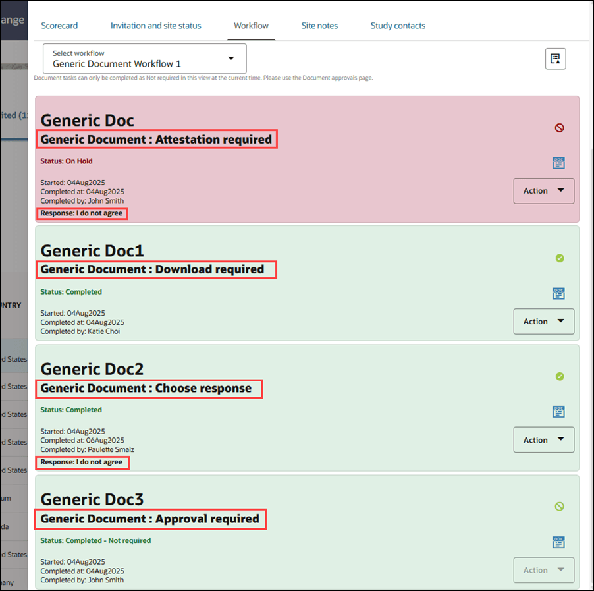
Task: Open the DOC document icon on Generic Doc3
Action: 558,542
